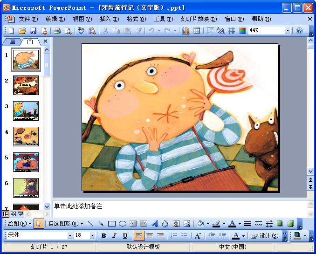Viewport: 316px width, 254px height.
Task: Toggle Show Formatting icon
Action: [x=221, y=31]
